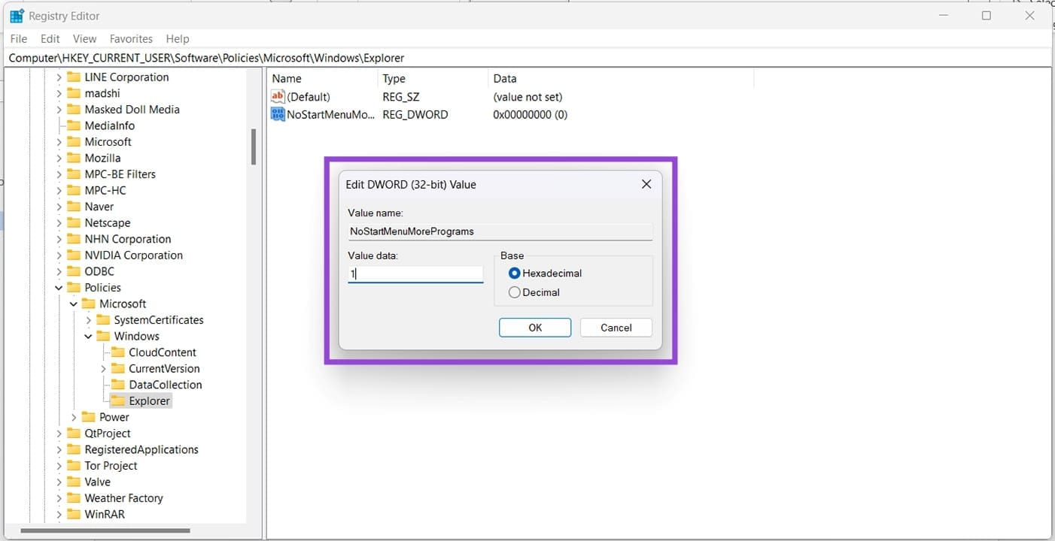
Task: Open the Favorites menu
Action: [x=131, y=38]
